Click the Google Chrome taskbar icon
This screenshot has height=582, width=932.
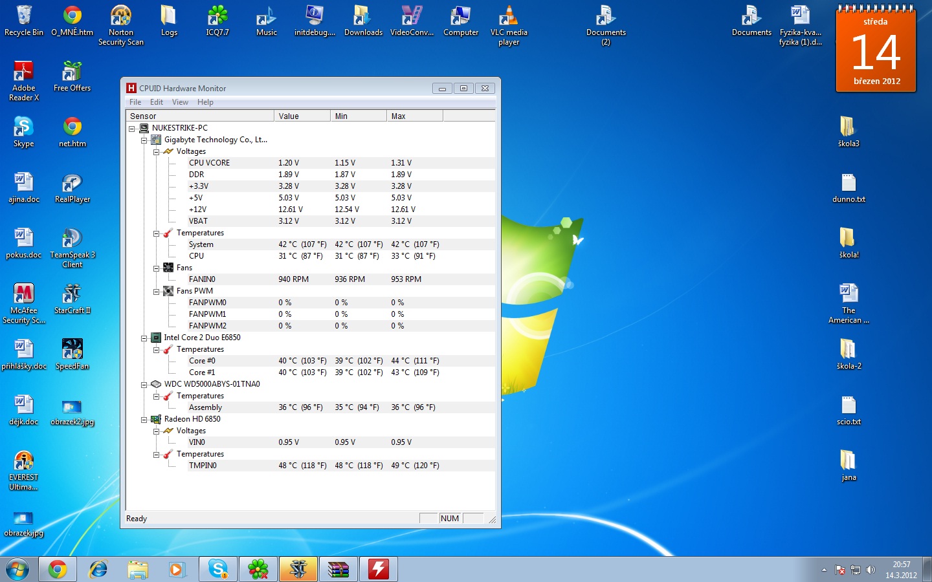(x=58, y=569)
